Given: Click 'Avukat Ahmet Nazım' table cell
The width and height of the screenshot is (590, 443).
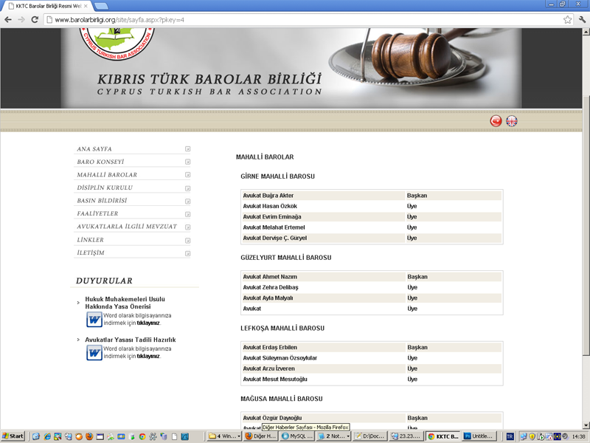Looking at the screenshot, I should click(x=323, y=276).
